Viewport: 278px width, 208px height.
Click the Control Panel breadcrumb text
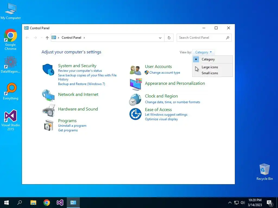pos(71,37)
